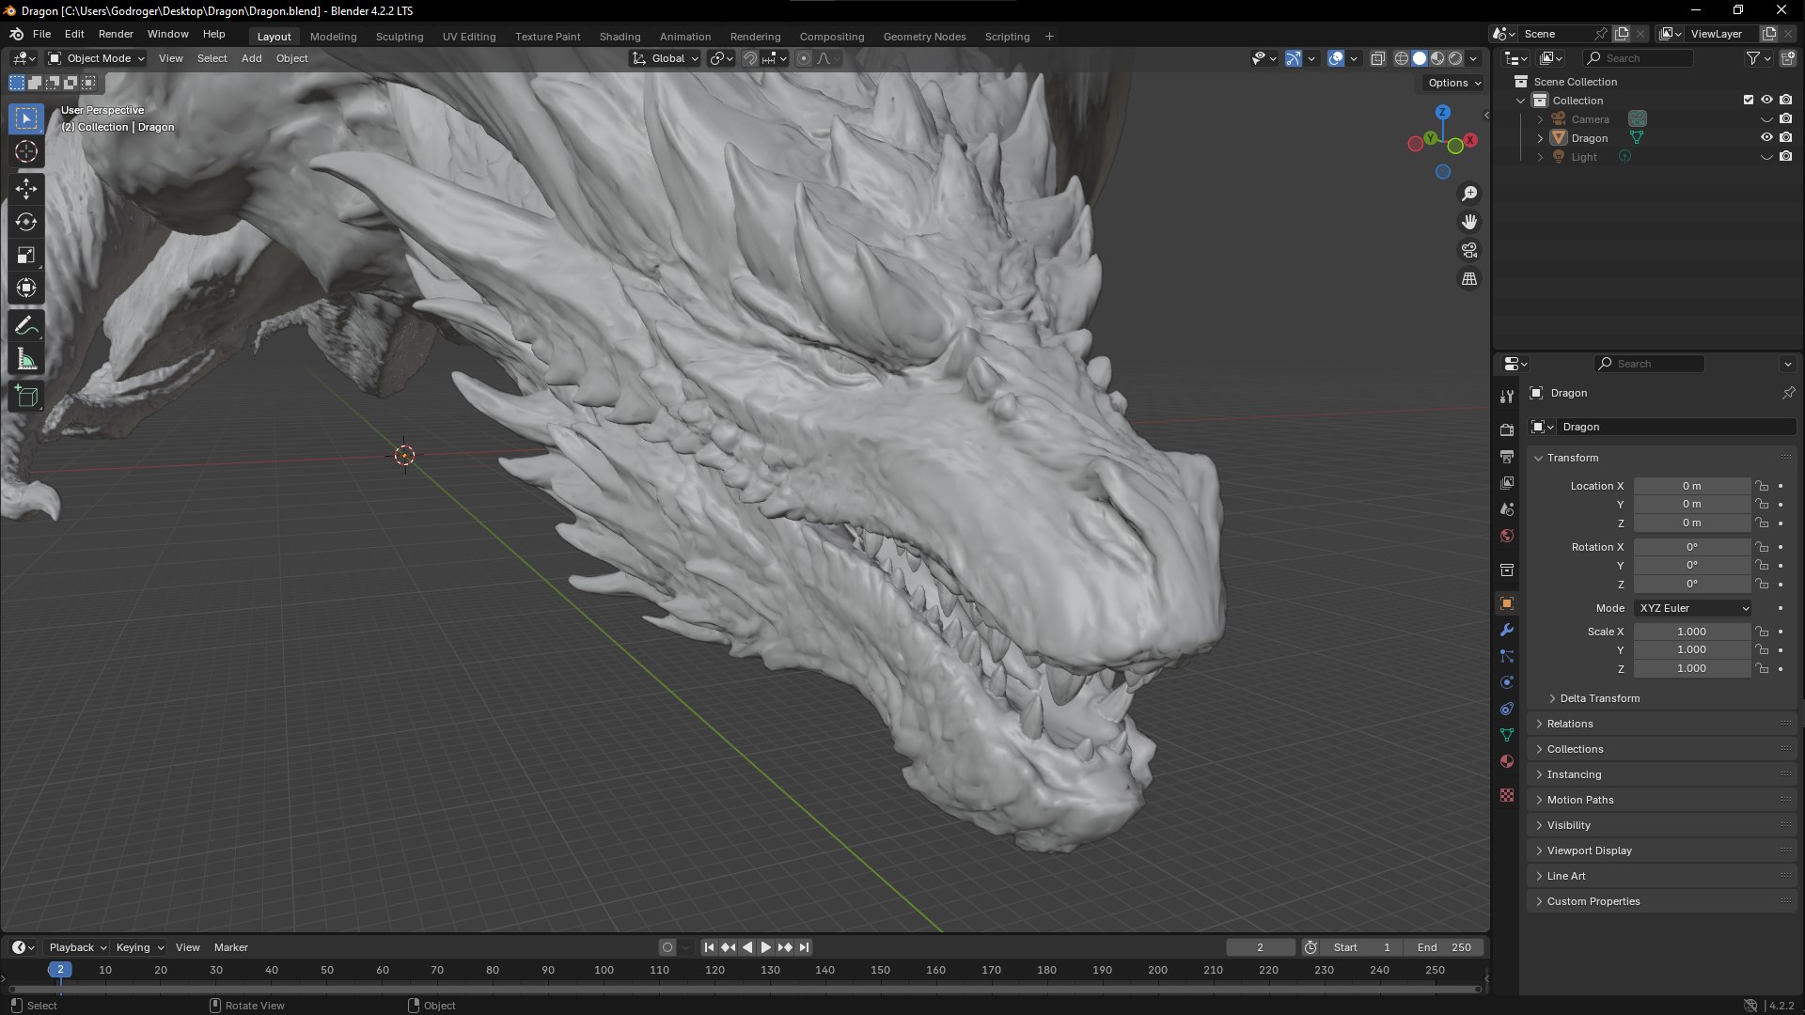Viewport: 1805px width, 1015px height.
Task: Toggle camera view with camera icon
Action: (x=1469, y=250)
